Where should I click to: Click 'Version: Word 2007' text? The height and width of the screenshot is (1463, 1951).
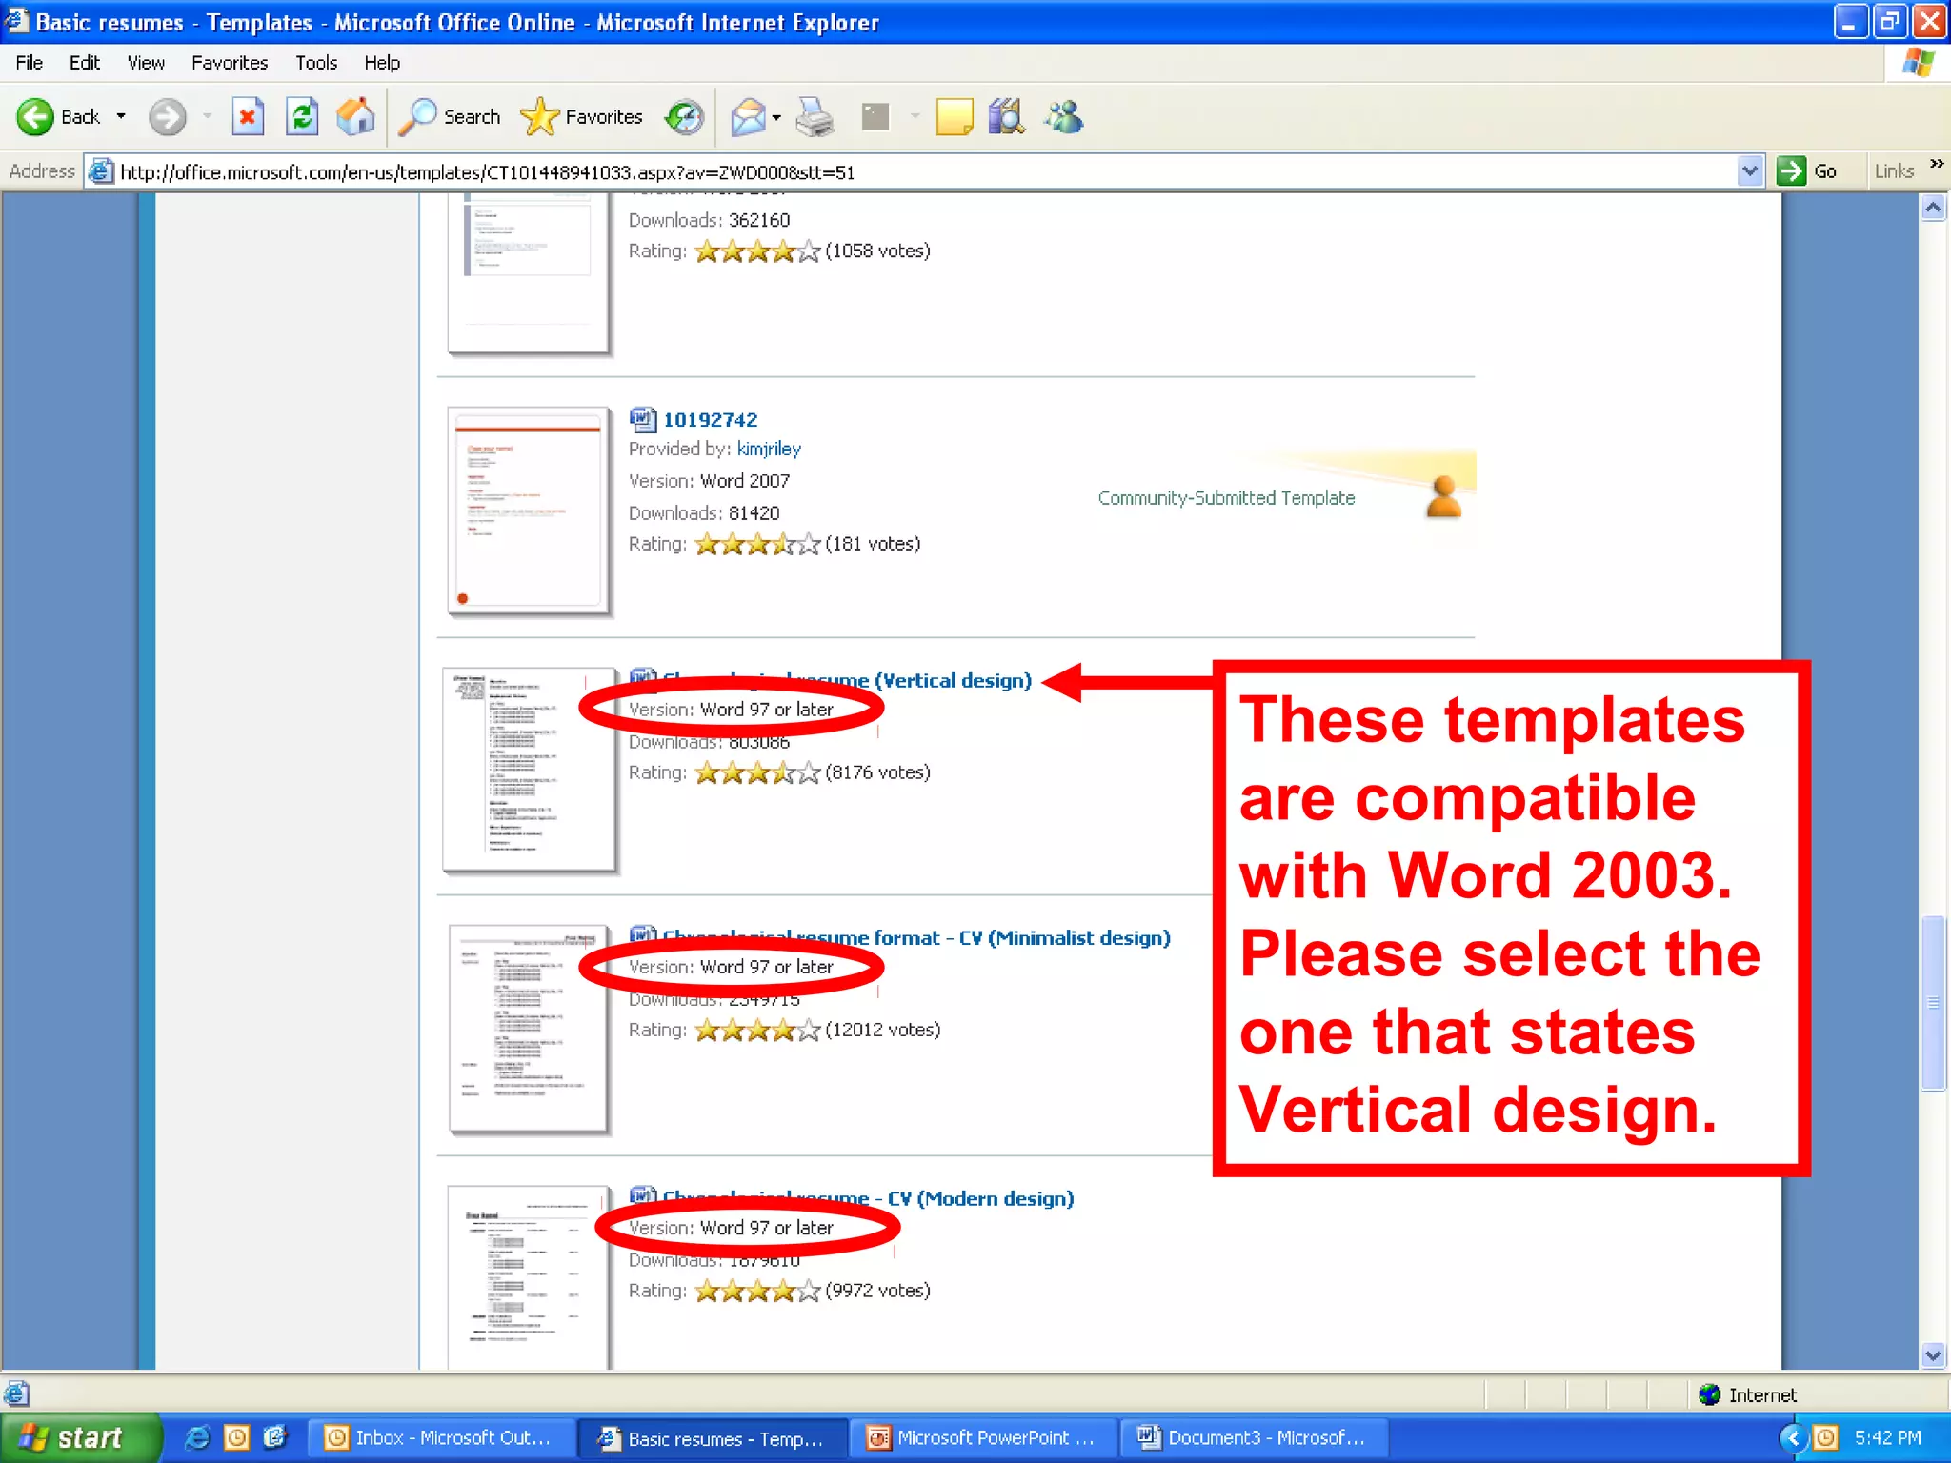[x=710, y=481]
